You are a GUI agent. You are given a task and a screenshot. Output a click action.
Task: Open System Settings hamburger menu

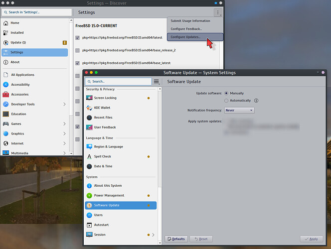pyautogui.click(x=157, y=82)
